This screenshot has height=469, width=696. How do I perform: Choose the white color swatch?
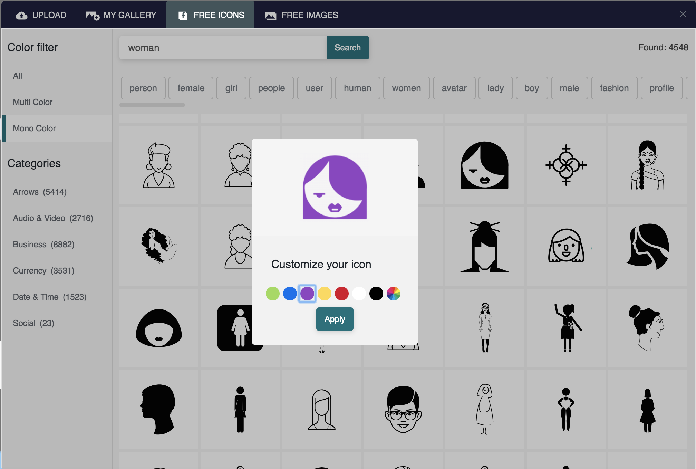359,294
